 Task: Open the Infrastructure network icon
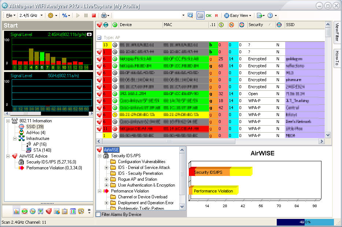[41, 211]
